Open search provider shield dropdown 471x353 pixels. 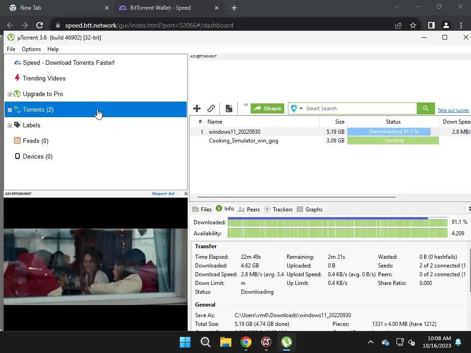pyautogui.click(x=297, y=108)
